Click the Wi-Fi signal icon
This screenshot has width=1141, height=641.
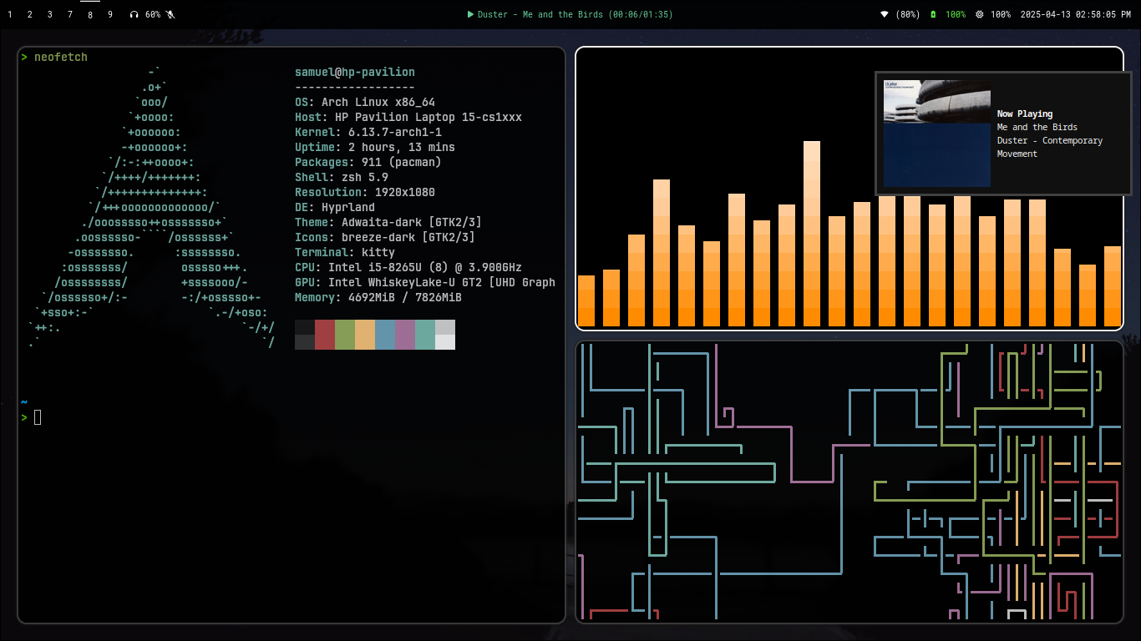pos(885,14)
